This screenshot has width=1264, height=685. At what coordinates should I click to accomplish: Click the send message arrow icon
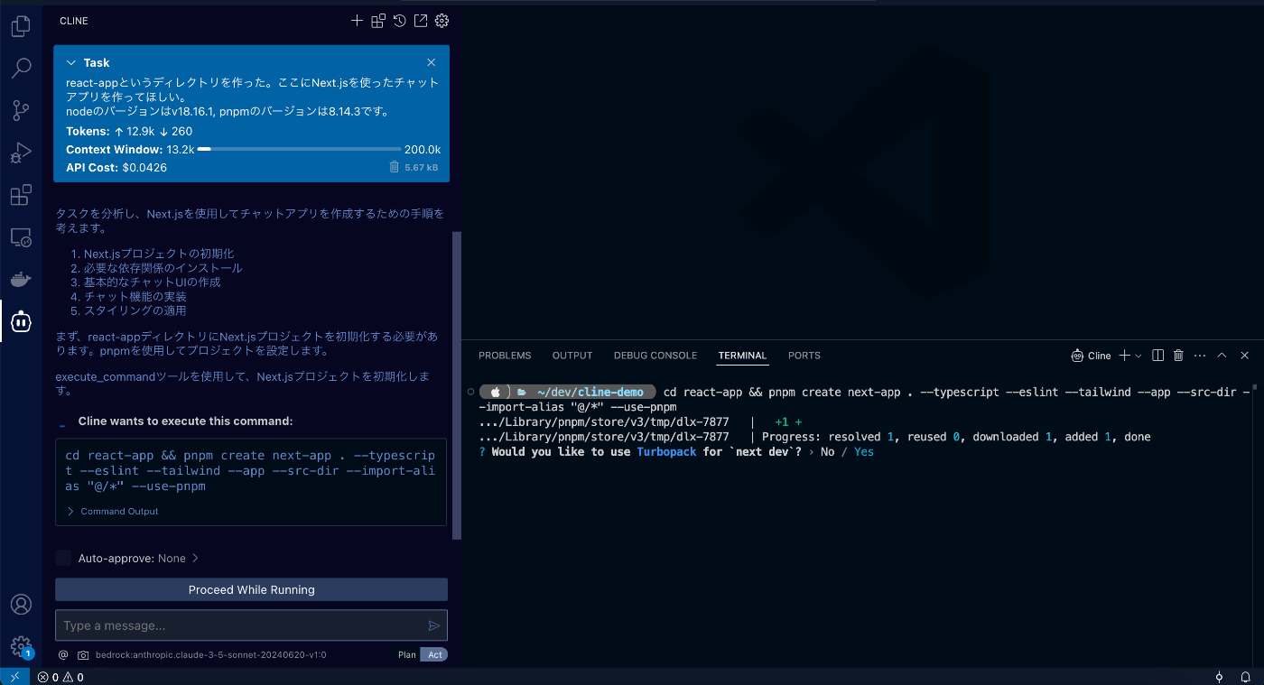click(x=434, y=625)
